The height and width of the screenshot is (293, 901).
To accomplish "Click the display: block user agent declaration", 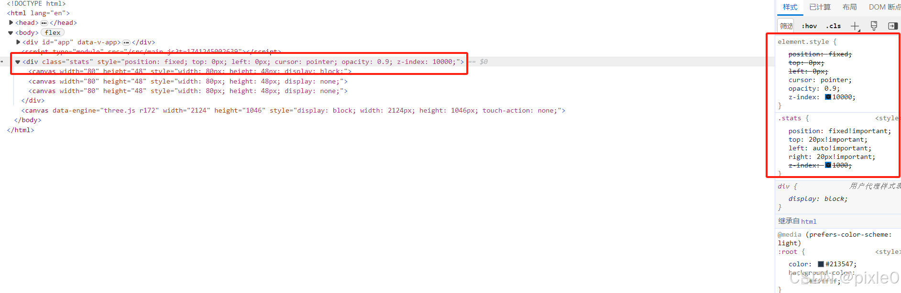I will click(818, 199).
